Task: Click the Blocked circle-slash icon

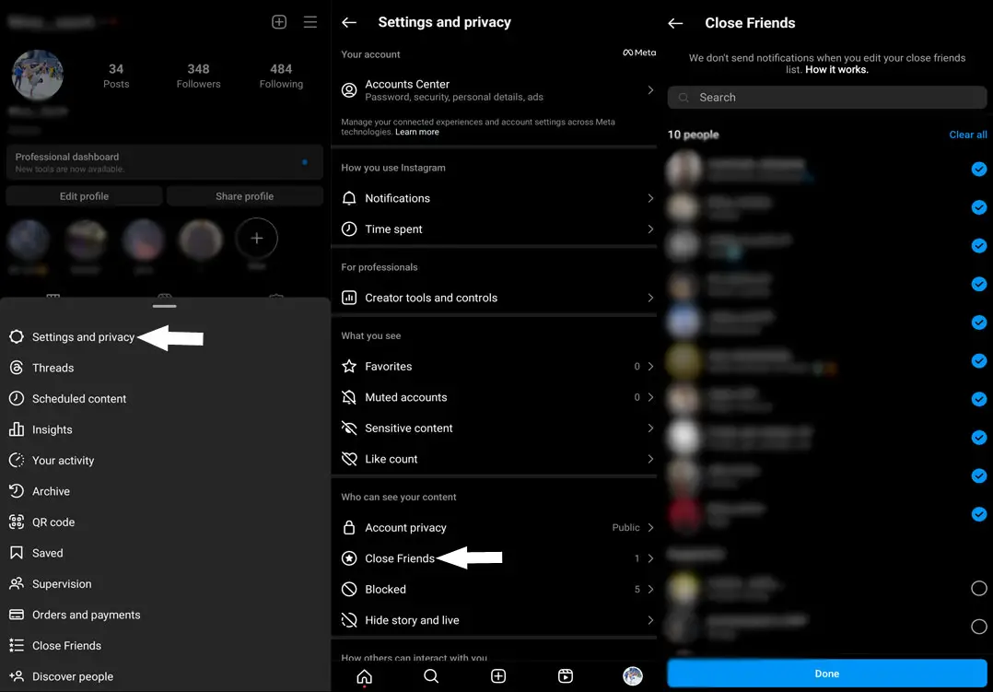Action: [x=349, y=590]
